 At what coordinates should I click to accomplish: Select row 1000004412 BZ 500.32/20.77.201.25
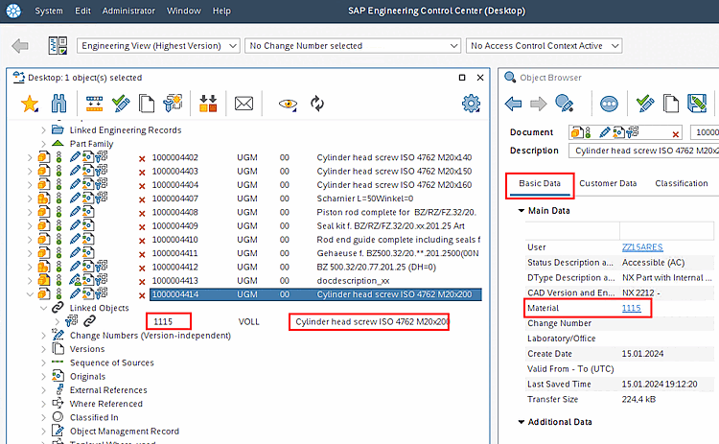point(315,267)
